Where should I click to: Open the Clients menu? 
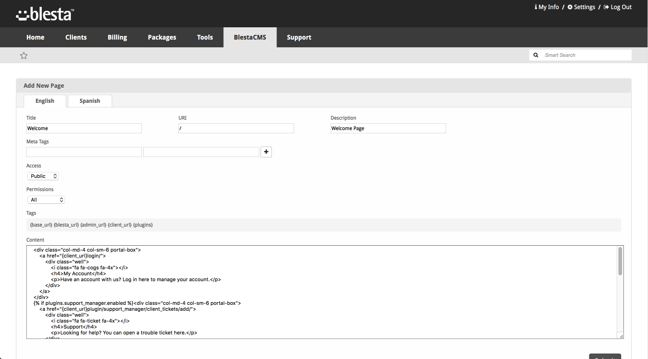click(76, 37)
